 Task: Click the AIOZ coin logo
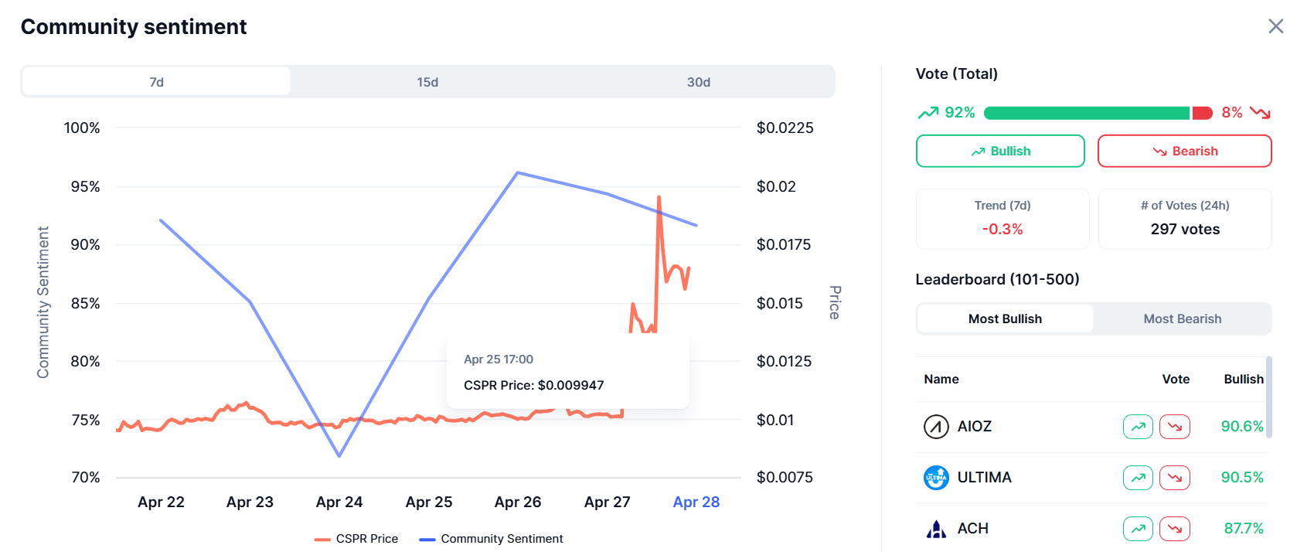tap(936, 427)
